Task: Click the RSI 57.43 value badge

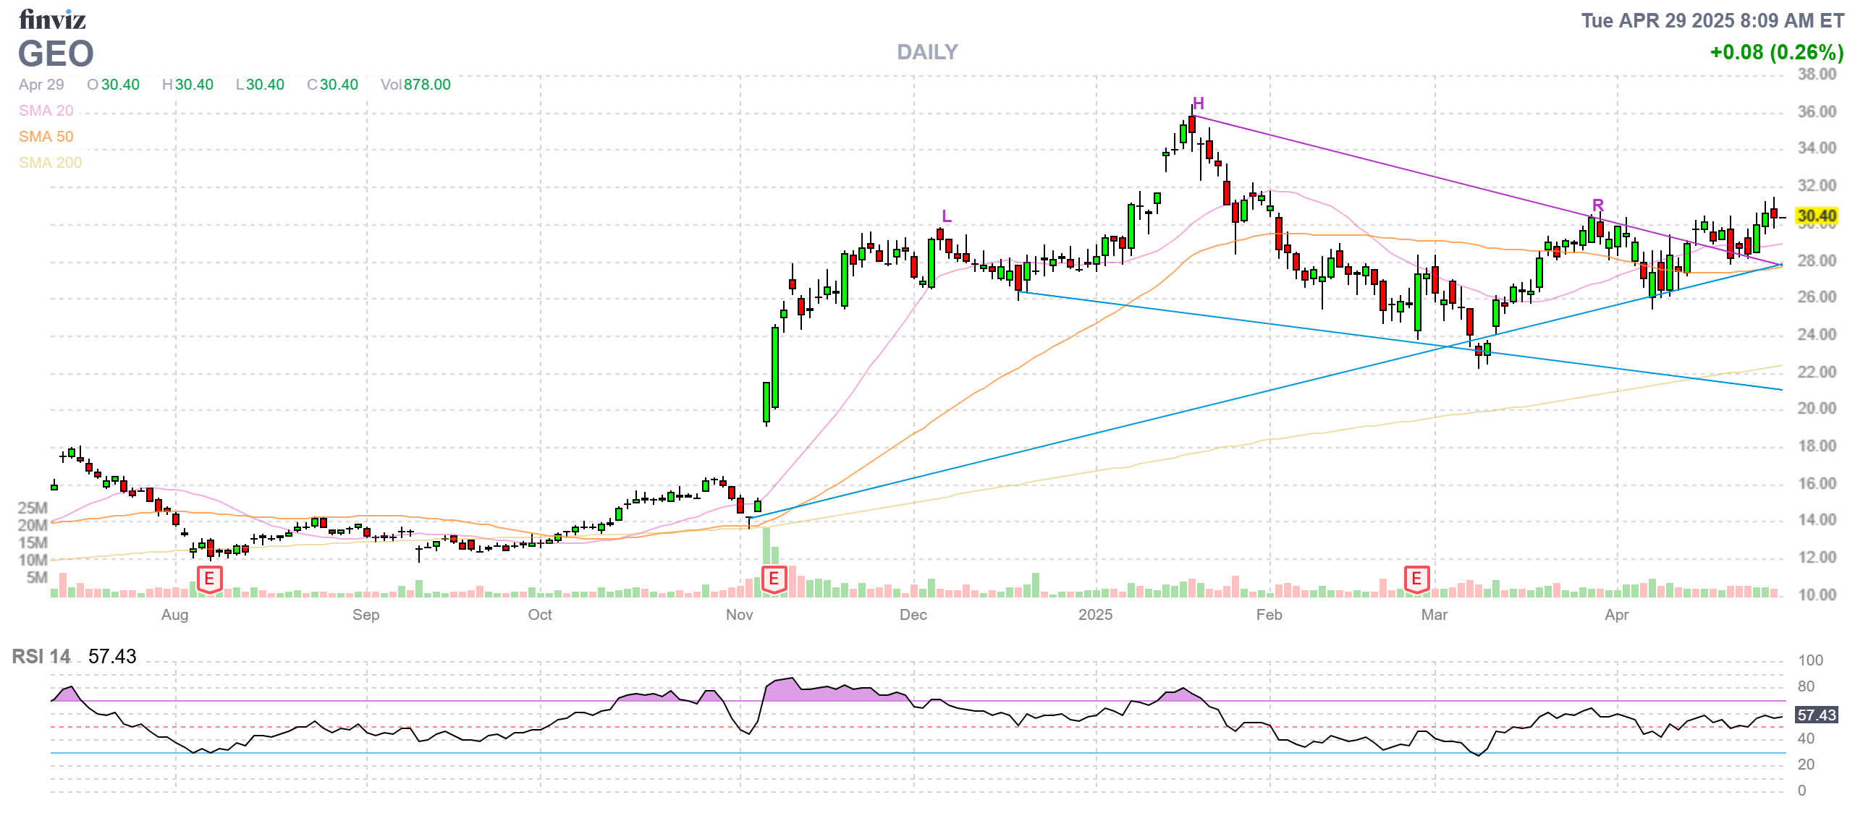Action: pos(1816,715)
